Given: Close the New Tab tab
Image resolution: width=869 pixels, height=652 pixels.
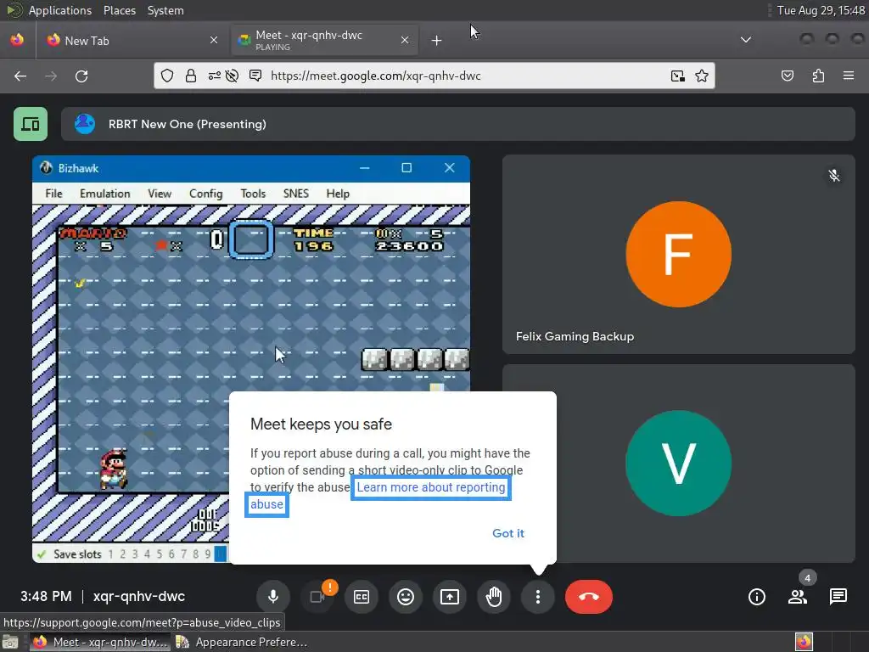Looking at the screenshot, I should coord(214,40).
